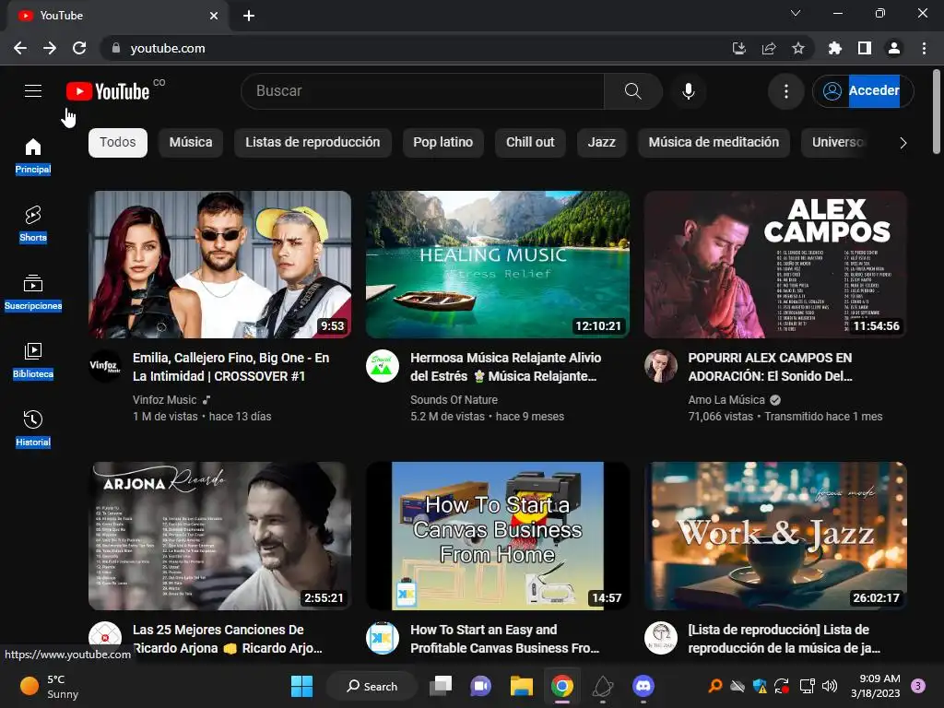Click the Acceder sign-in button

pyautogui.click(x=863, y=91)
